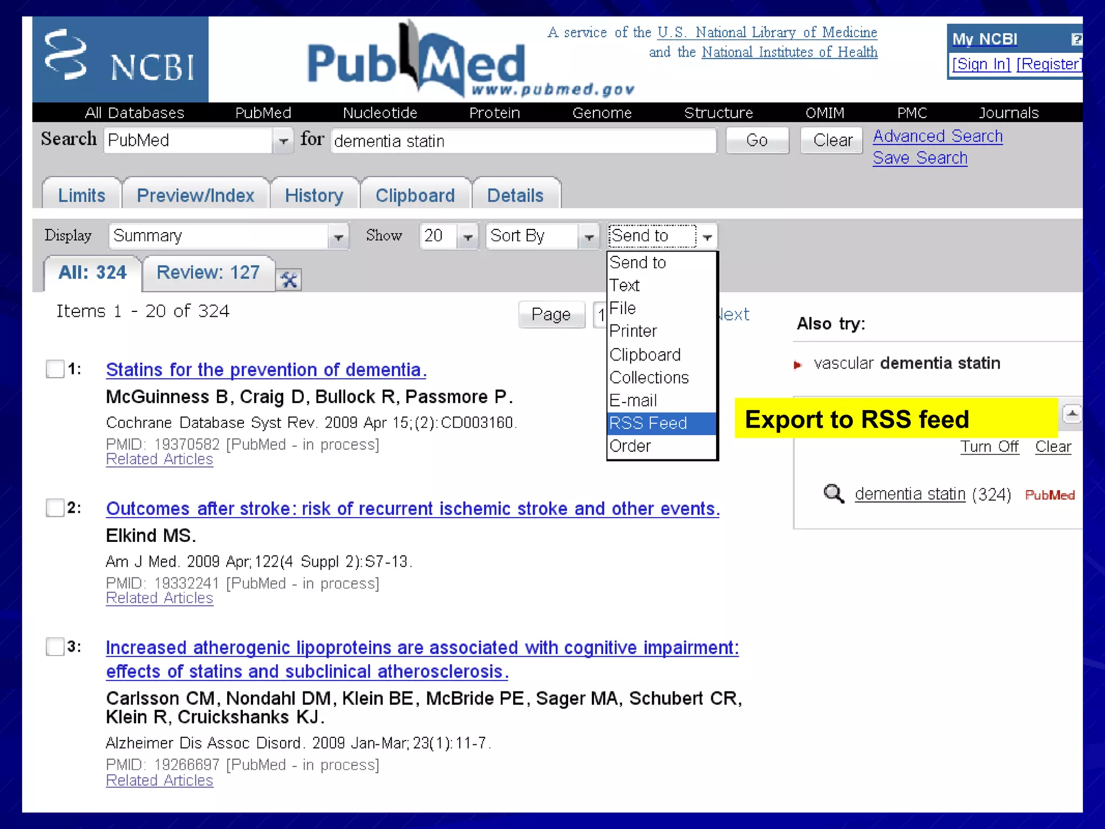Open the filter tools wrench icon
1105x829 pixels.
coord(289,280)
